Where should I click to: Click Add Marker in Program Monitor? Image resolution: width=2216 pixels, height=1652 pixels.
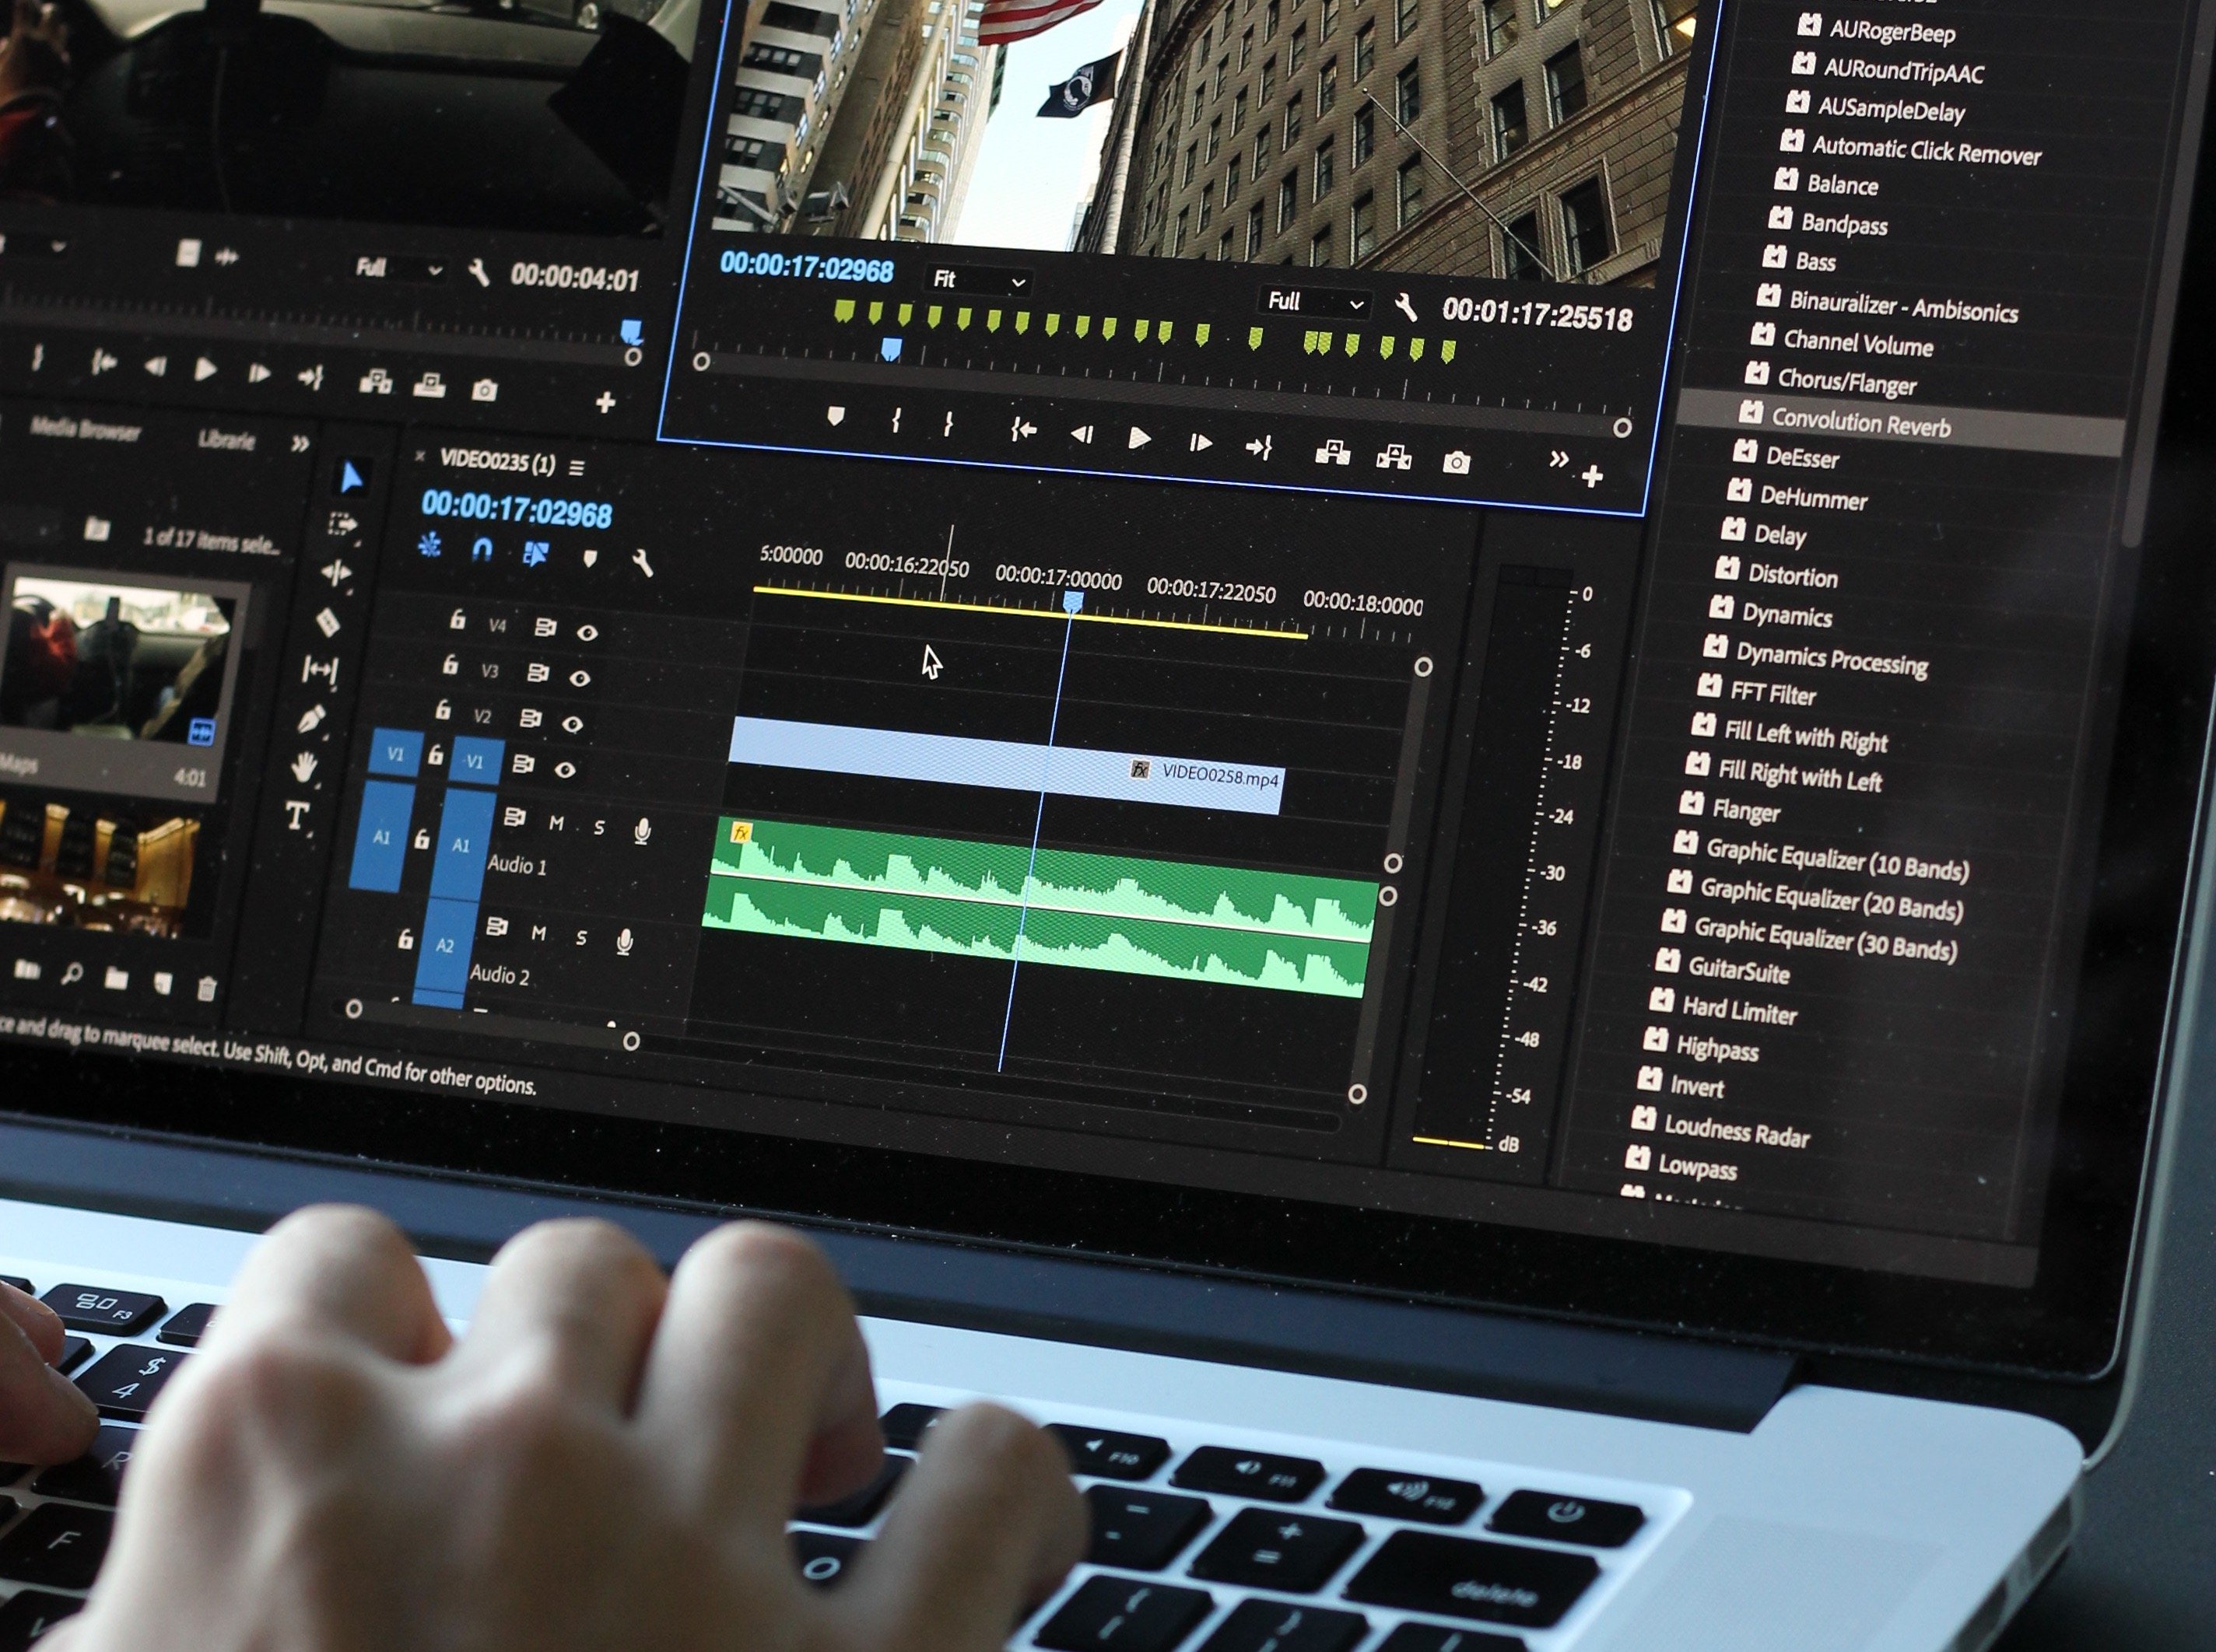click(836, 416)
